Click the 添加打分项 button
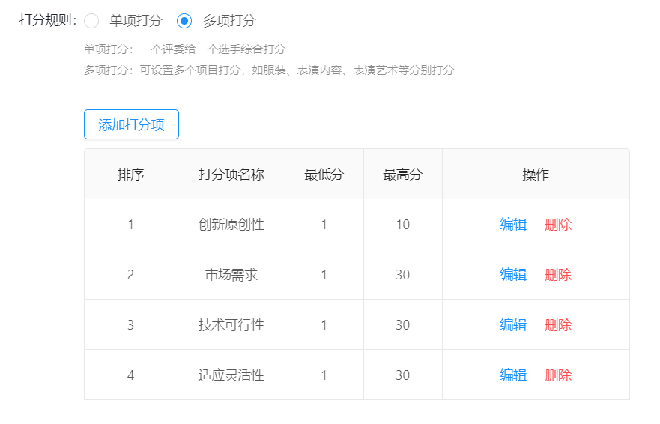Viewport: 660px width, 424px height. tap(131, 124)
